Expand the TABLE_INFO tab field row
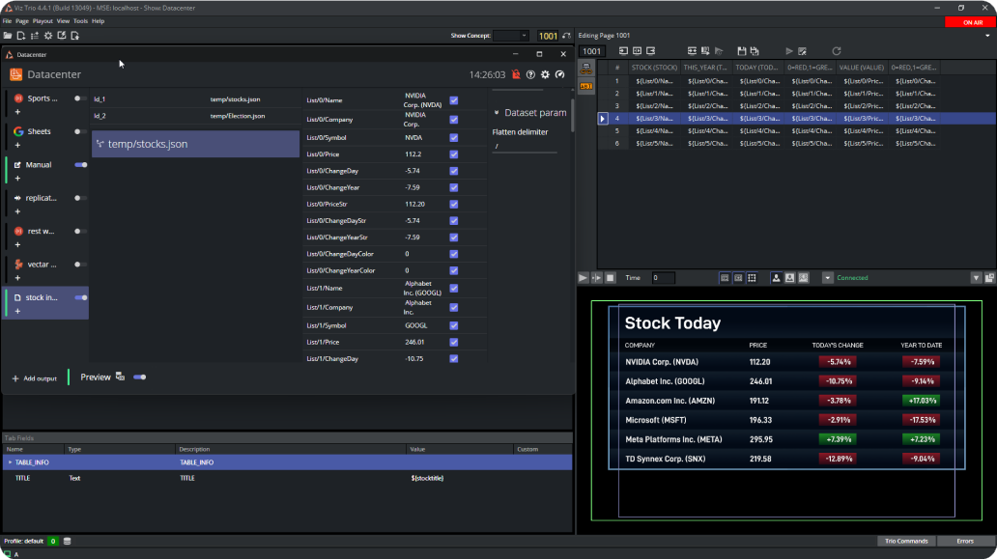The width and height of the screenshot is (997, 559). pos(10,462)
